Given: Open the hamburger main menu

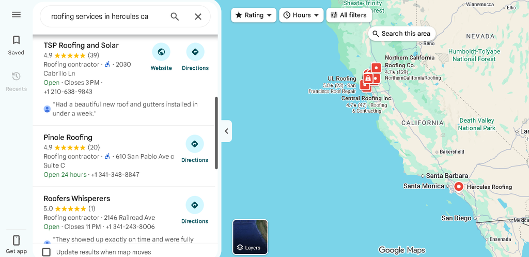Looking at the screenshot, I should (x=16, y=14).
